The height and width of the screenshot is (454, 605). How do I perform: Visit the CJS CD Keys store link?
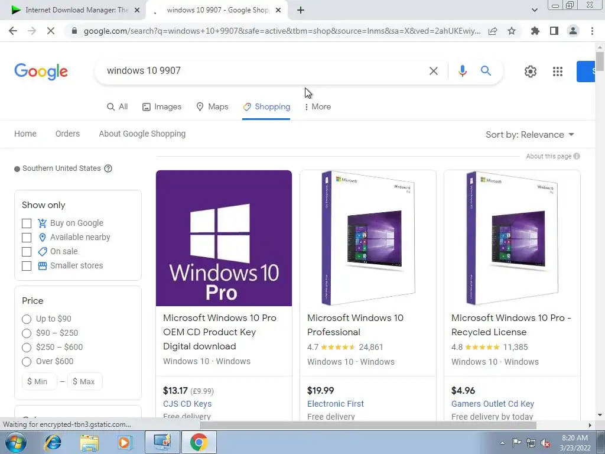tap(187, 404)
